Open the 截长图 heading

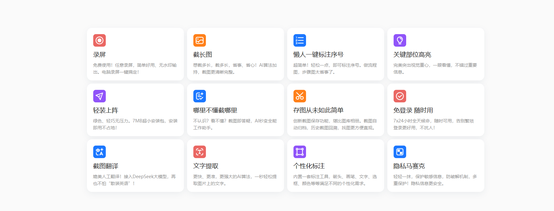(202, 55)
